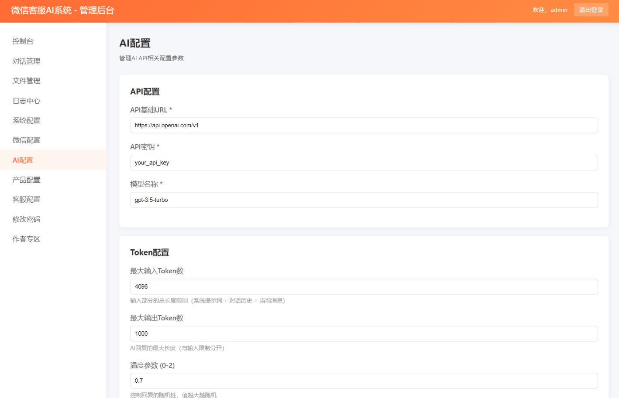Navigate to 微信配置
This screenshot has width=619, height=398.
click(x=26, y=140)
